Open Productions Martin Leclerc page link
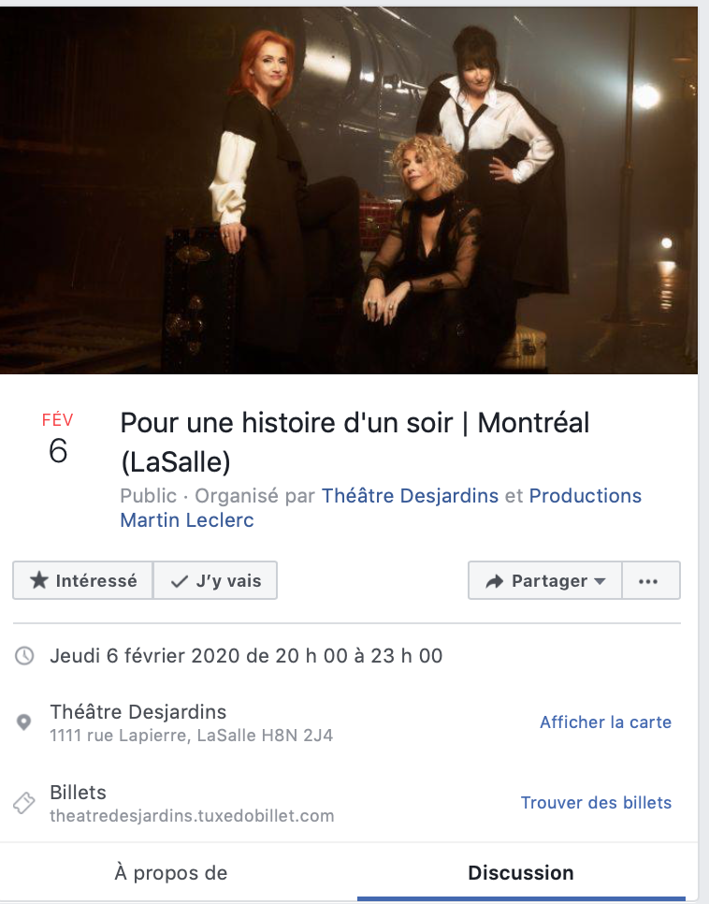Viewport: 709px width, 904px height. [381, 508]
